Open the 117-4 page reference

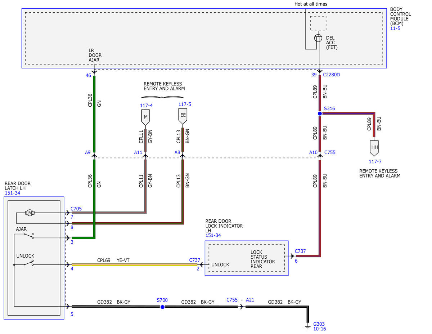click(146, 105)
